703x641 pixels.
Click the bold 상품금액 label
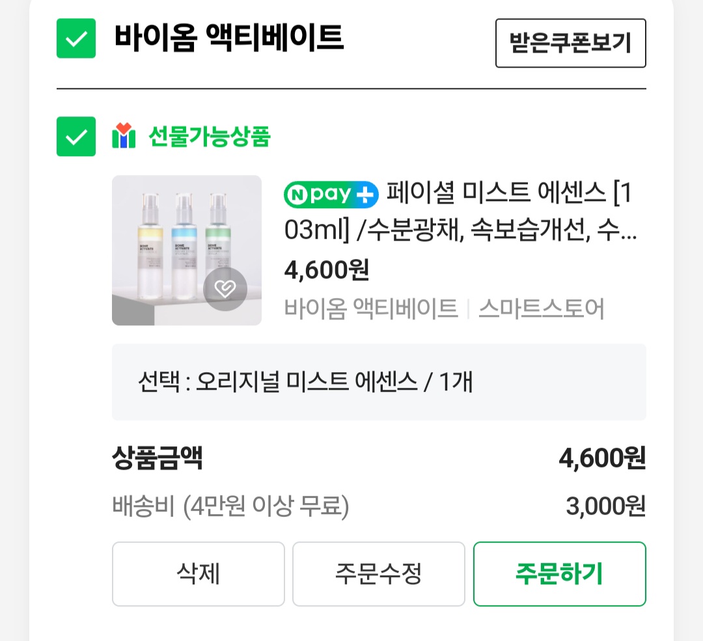157,457
